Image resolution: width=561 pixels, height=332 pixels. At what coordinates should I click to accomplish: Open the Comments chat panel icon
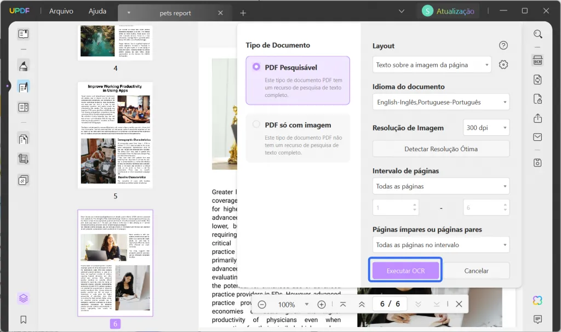[x=538, y=319]
